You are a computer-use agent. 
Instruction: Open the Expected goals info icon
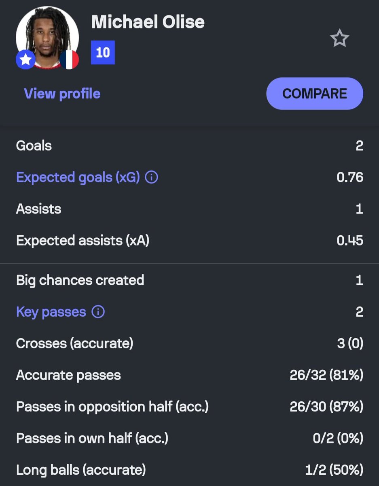pos(151,177)
